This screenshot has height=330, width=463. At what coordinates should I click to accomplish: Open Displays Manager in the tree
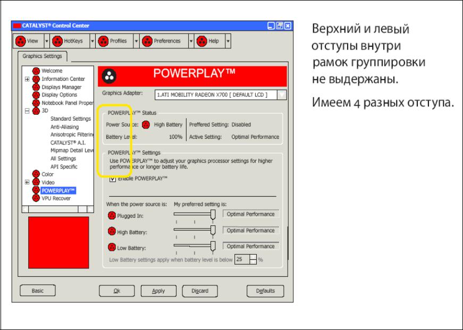tap(62, 87)
